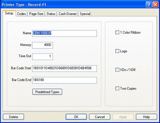Open Help from the bottom button
160x123 pixels.
146,117
